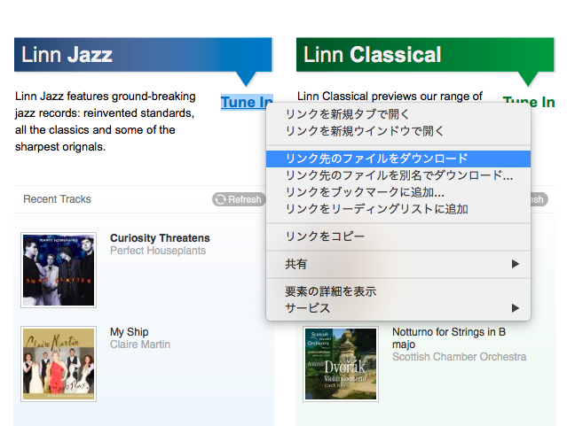The height and width of the screenshot is (426, 567).
Task: Click Notturno for Strings in B majo title
Action: [449, 338]
